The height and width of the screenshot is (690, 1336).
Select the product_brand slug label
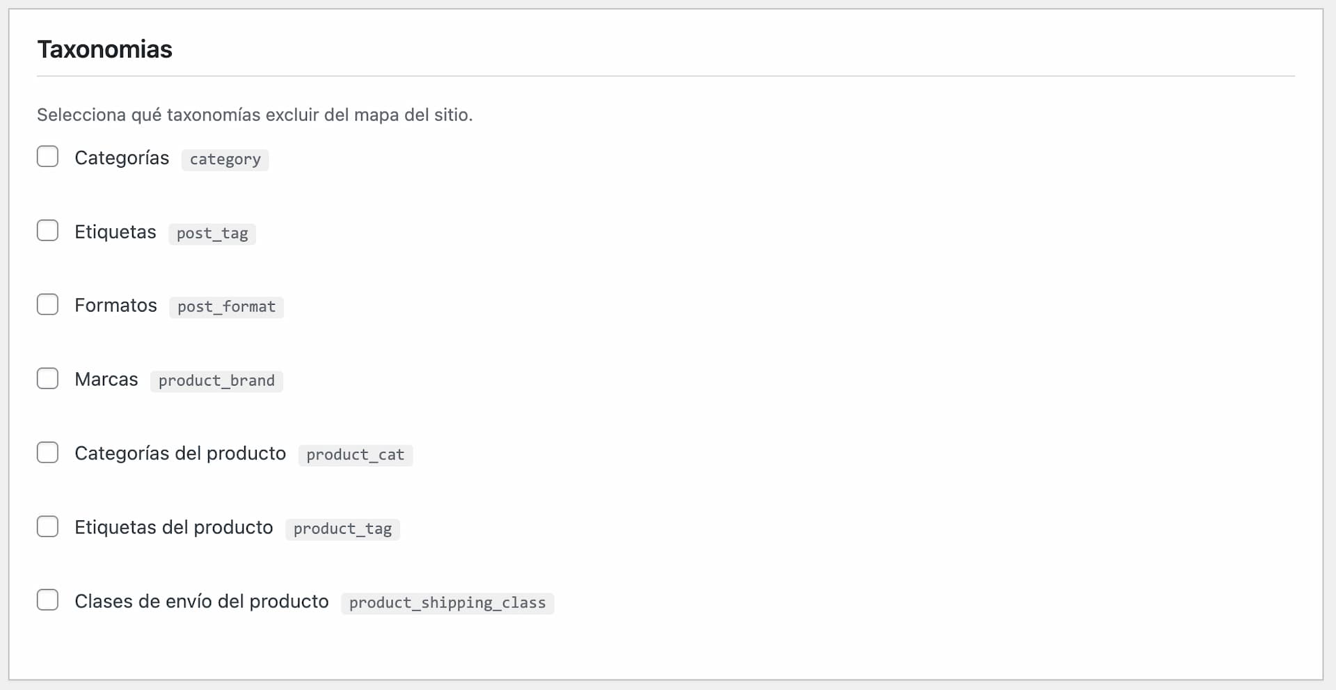tap(216, 380)
